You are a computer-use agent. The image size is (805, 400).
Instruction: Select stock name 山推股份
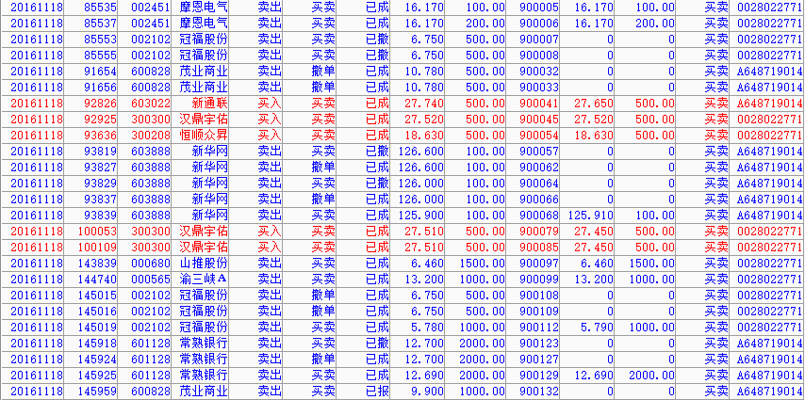coord(204,264)
